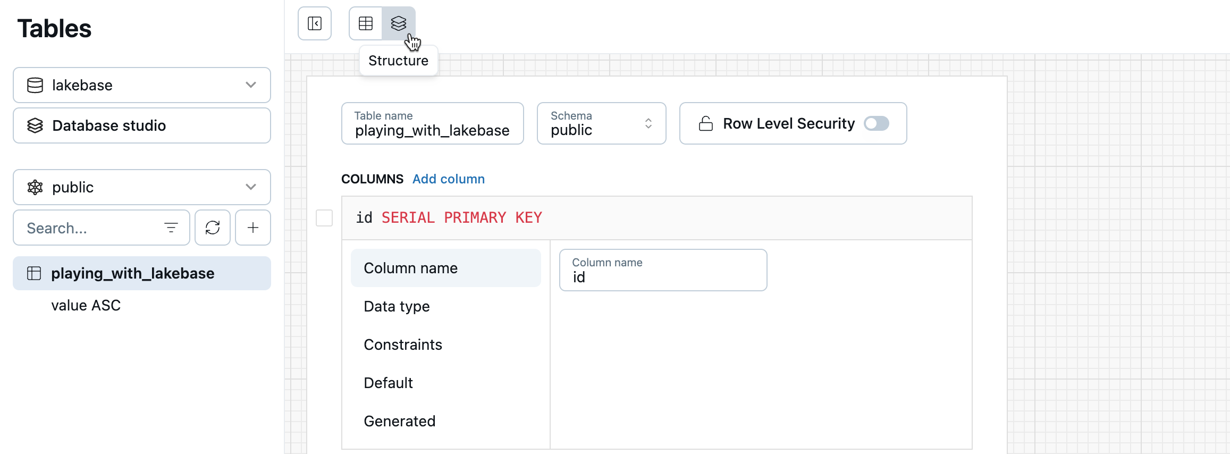Screen dimensions: 1230x454
Task: Click the layers icon beside Database studio
Action: tap(35, 125)
